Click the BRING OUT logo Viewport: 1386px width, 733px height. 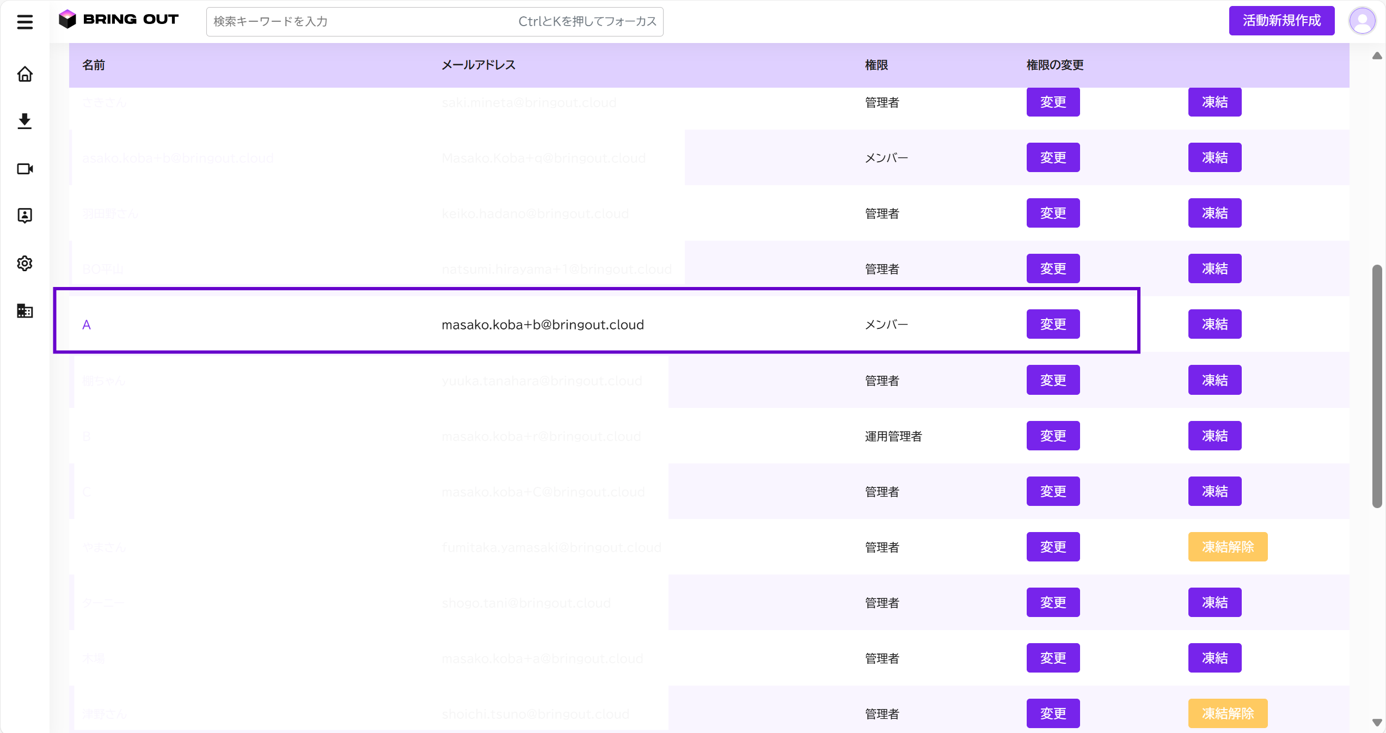(x=119, y=20)
